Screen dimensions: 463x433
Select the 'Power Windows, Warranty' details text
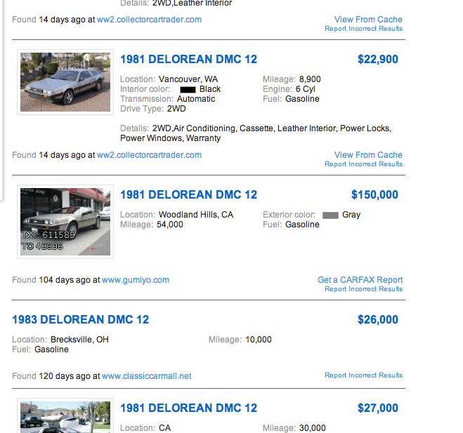pyautogui.click(x=171, y=138)
